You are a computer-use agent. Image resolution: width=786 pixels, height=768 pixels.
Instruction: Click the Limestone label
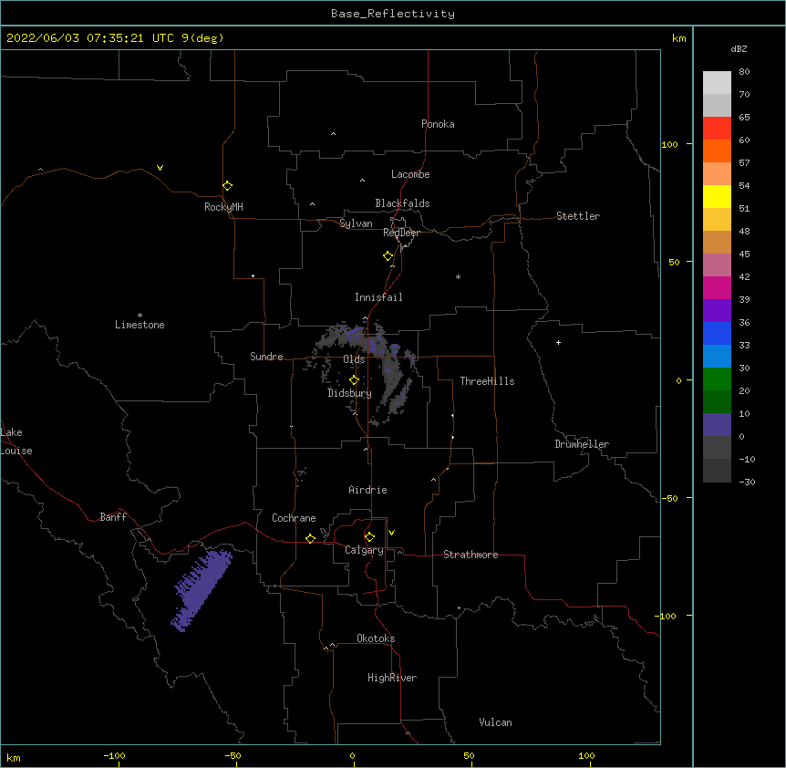tap(140, 325)
